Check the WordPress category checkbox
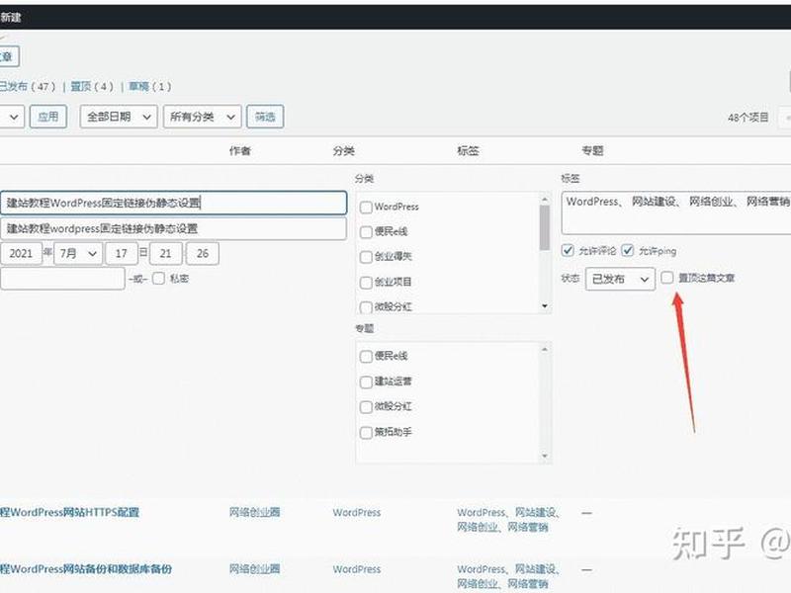 [366, 207]
